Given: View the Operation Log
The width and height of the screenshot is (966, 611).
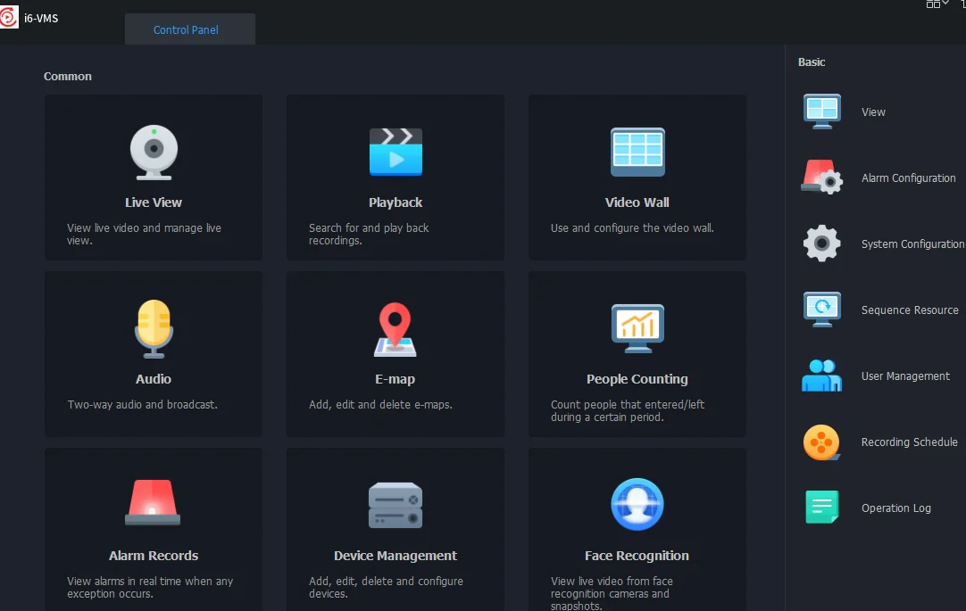Looking at the screenshot, I should click(x=895, y=508).
